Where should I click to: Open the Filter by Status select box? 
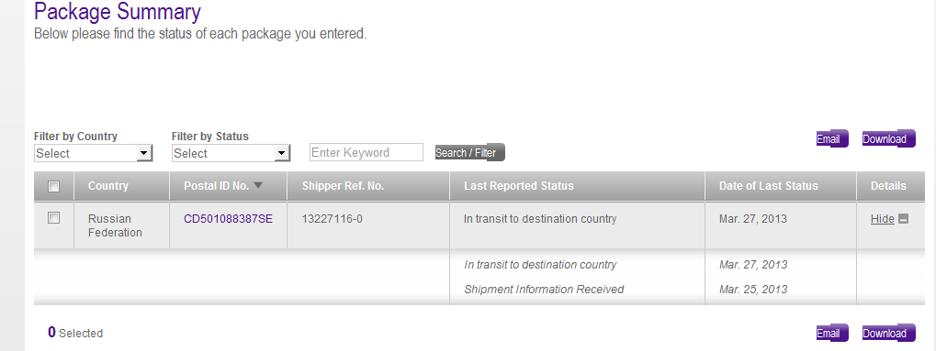point(231,153)
